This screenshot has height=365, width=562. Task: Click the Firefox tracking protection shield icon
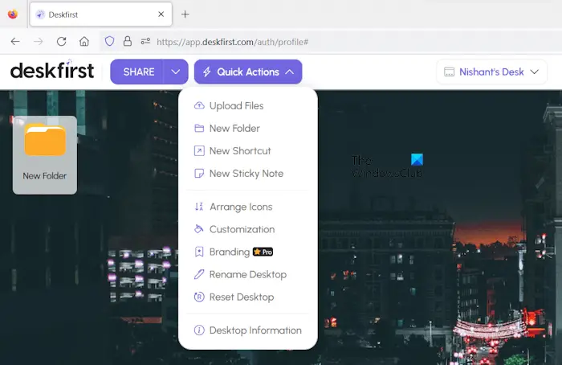[110, 41]
